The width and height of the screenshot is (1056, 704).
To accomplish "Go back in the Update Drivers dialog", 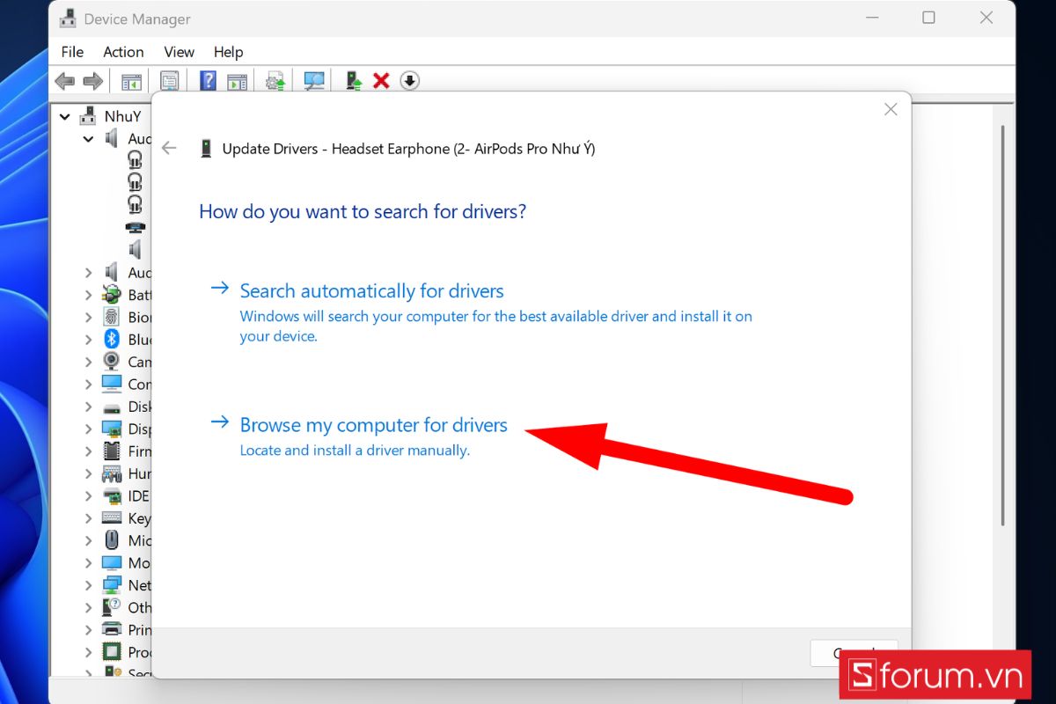I will (x=169, y=149).
